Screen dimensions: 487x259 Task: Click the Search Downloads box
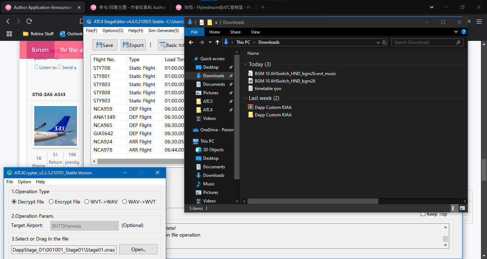click(427, 42)
